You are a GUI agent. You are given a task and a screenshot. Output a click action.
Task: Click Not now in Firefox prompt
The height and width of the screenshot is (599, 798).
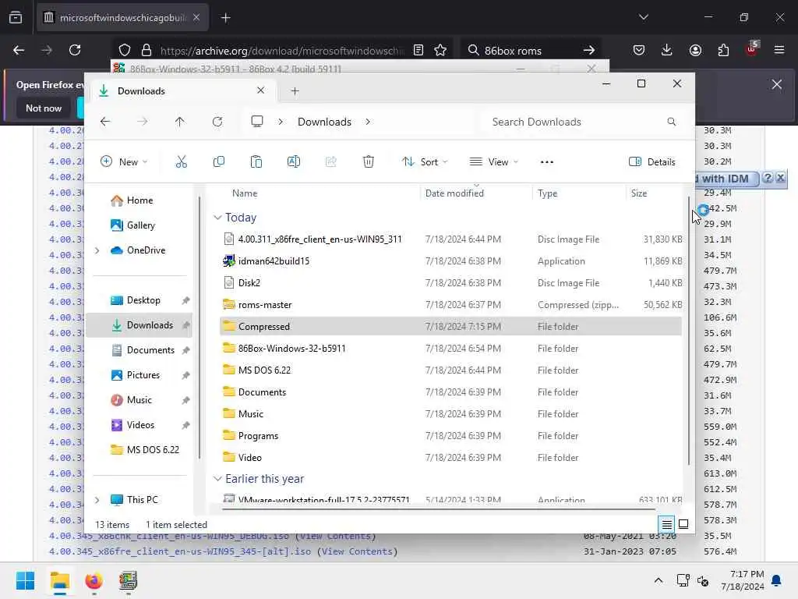pos(44,108)
